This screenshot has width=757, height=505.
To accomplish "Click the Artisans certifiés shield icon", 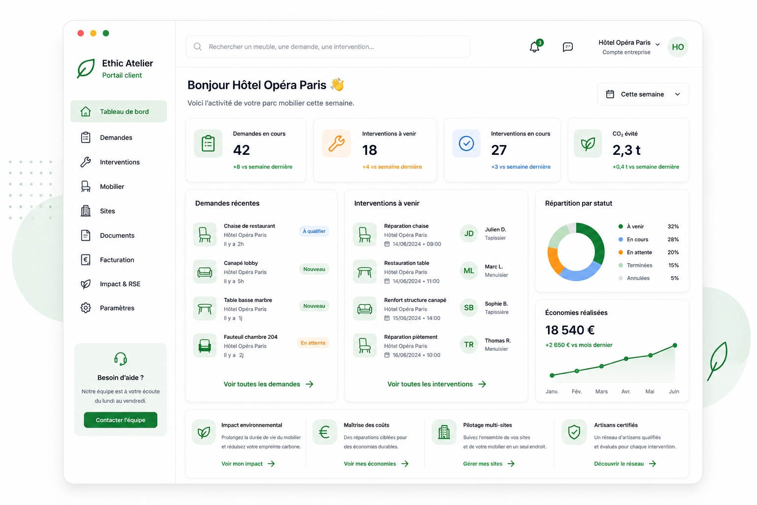I will point(574,433).
